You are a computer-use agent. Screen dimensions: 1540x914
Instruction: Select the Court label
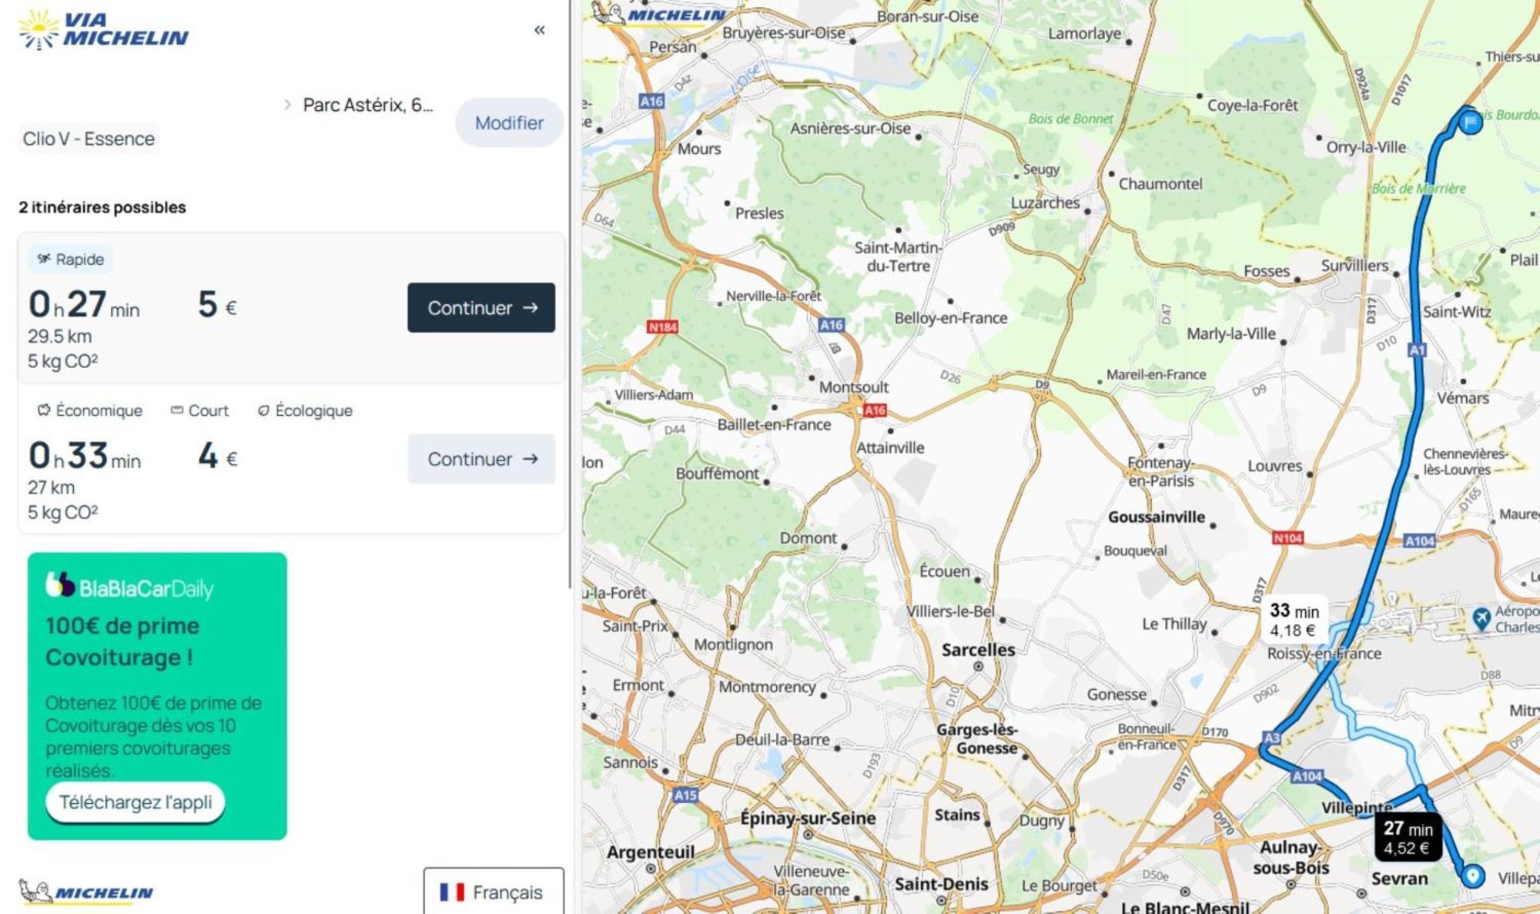click(x=209, y=410)
